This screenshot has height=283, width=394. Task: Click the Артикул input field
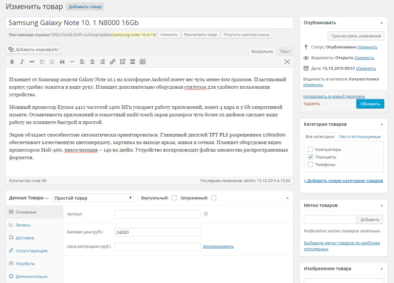click(157, 214)
